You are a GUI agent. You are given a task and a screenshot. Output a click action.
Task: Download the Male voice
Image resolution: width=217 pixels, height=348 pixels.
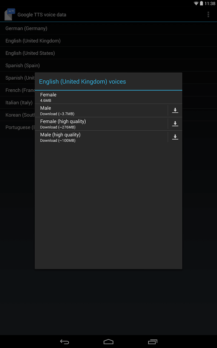(175, 110)
